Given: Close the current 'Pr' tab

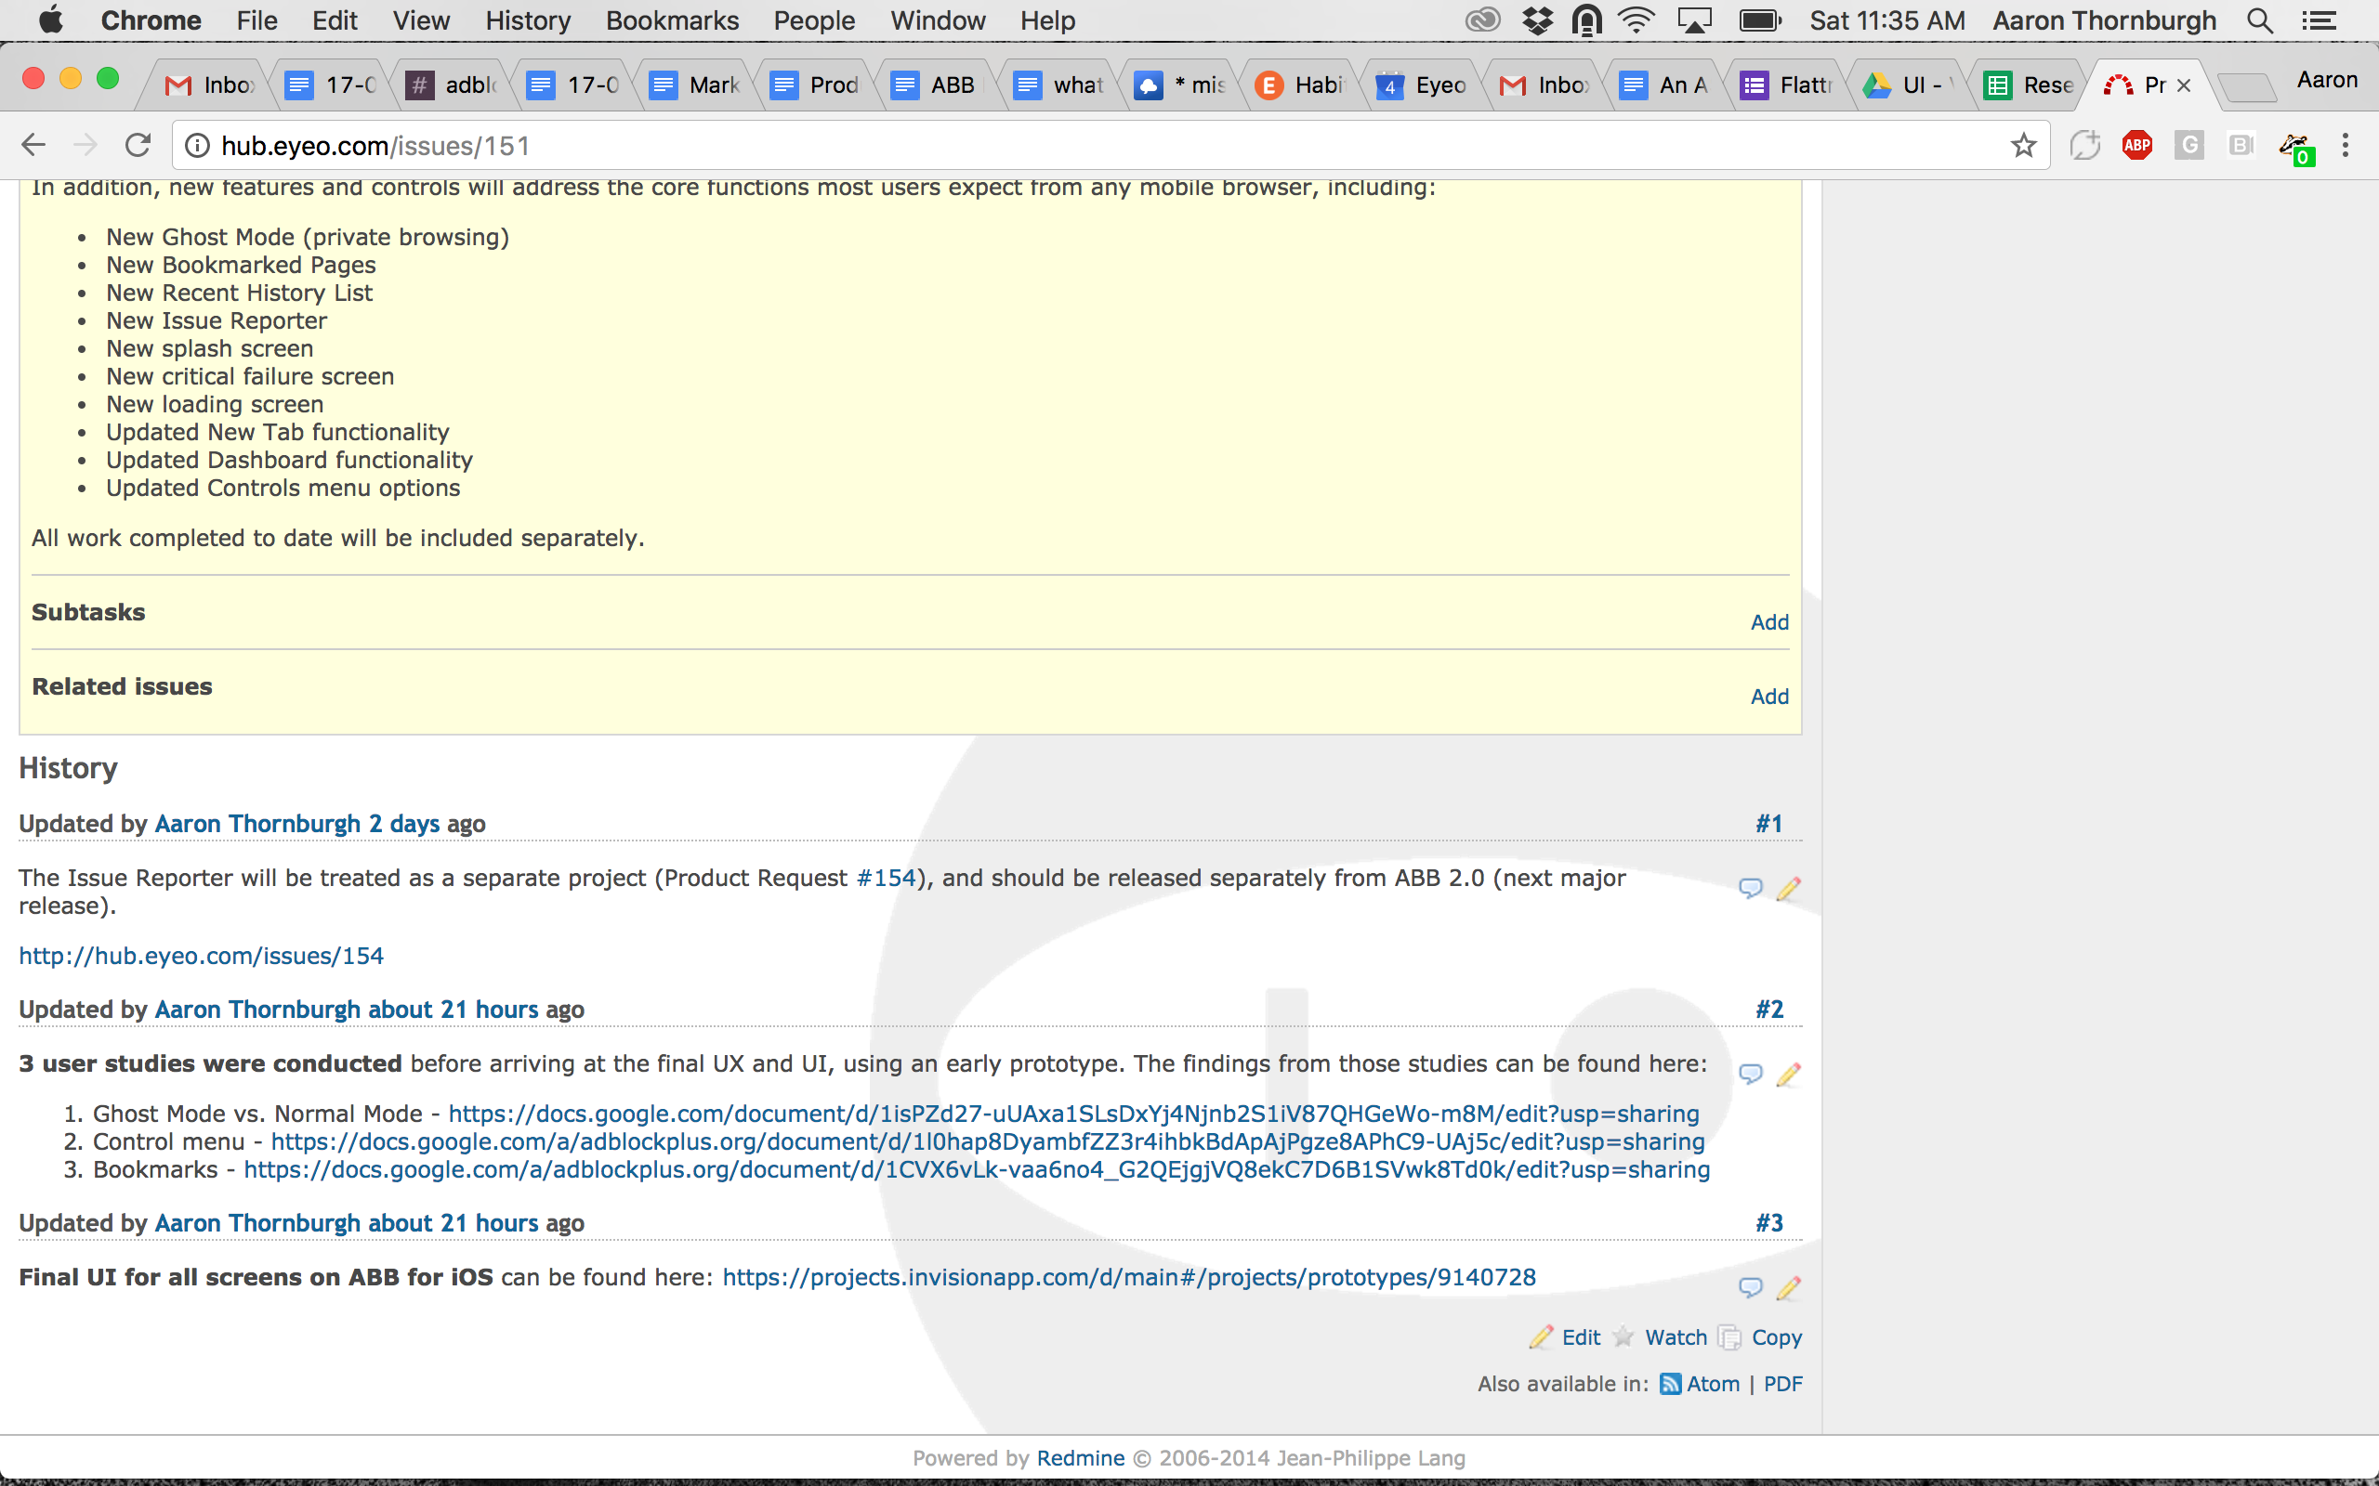Looking at the screenshot, I should 2183,85.
